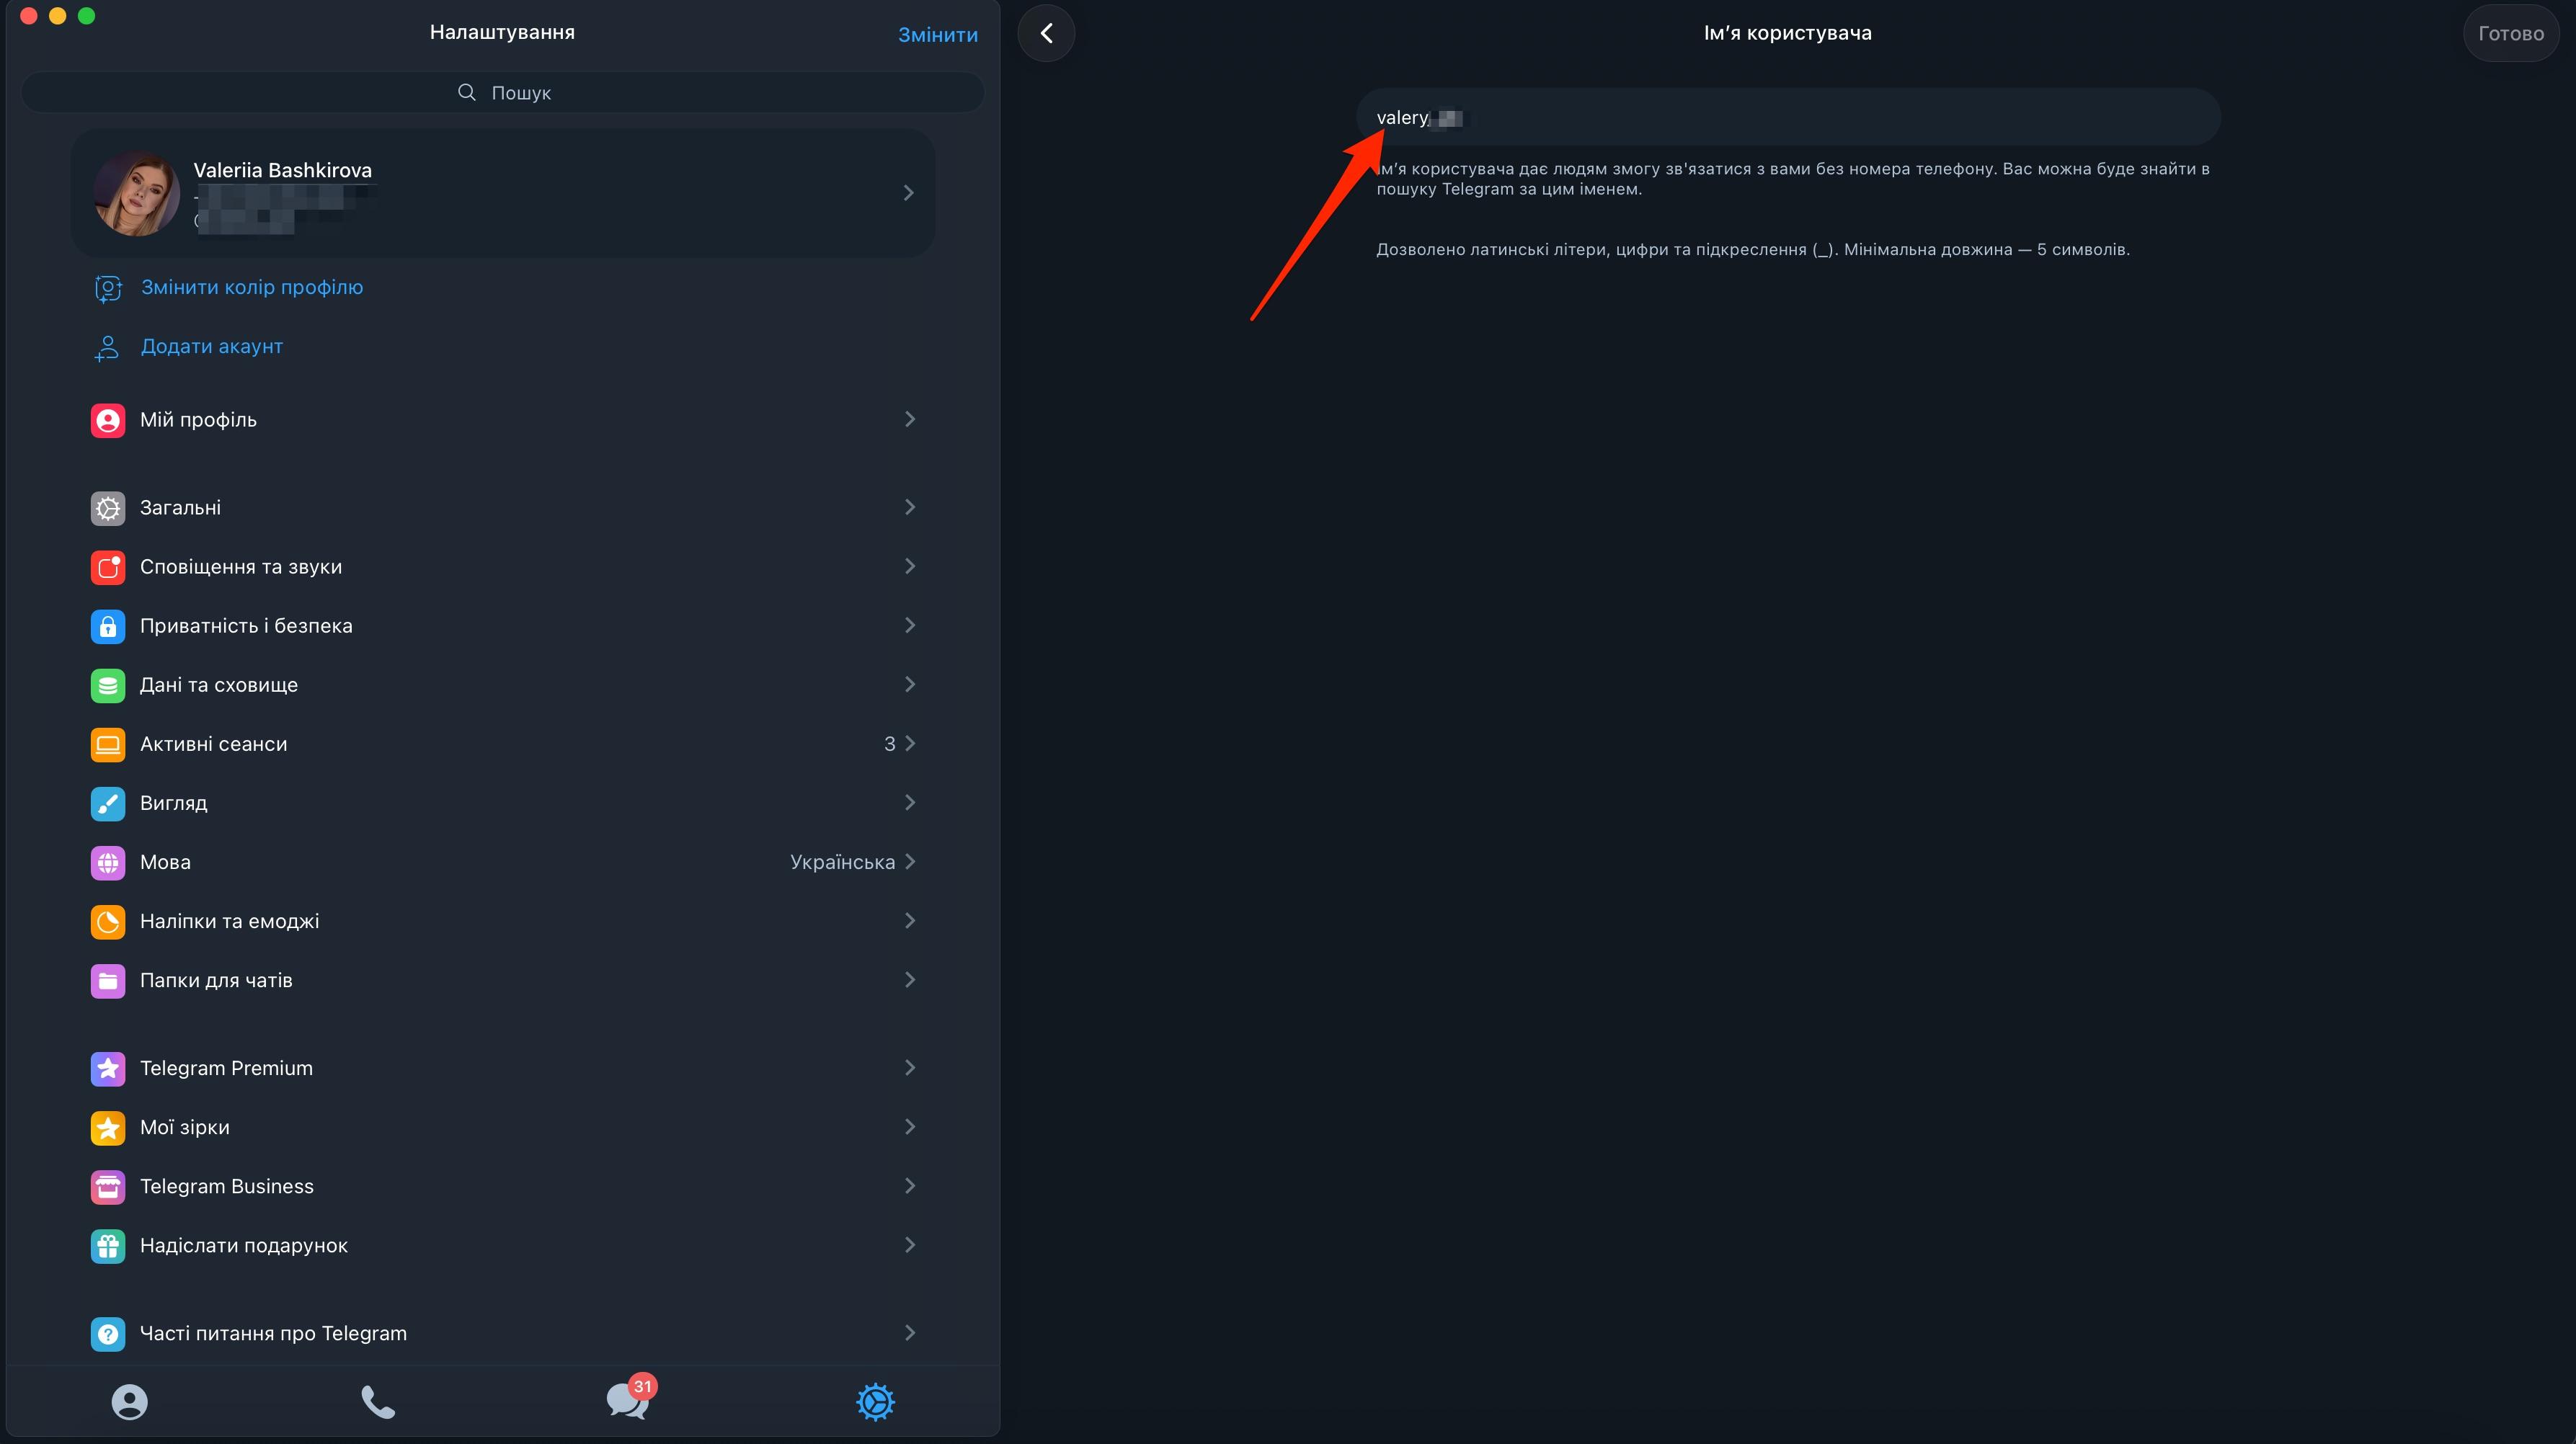Open the Contacts tab icon

pyautogui.click(x=129, y=1401)
